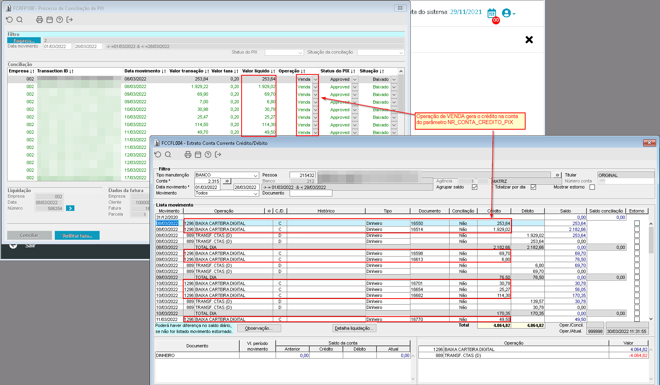
Task: Toggle Totalizar por dia checkbox
Action: pyautogui.click(x=533, y=187)
